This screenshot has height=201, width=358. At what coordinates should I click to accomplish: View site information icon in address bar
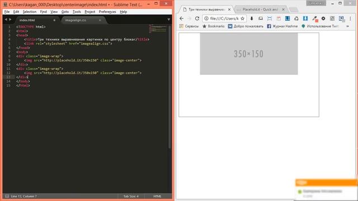(206, 18)
